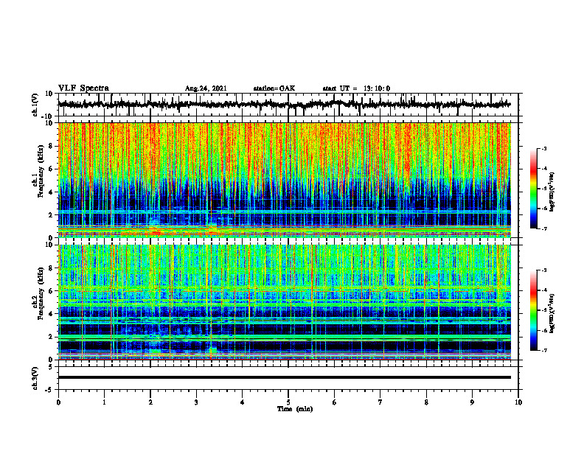584x451 pixels.
Task: Click the 4 kHz tick on ch.2 spectrogram
Action: point(51,314)
